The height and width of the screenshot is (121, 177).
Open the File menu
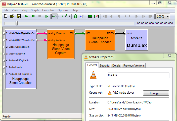6,10
